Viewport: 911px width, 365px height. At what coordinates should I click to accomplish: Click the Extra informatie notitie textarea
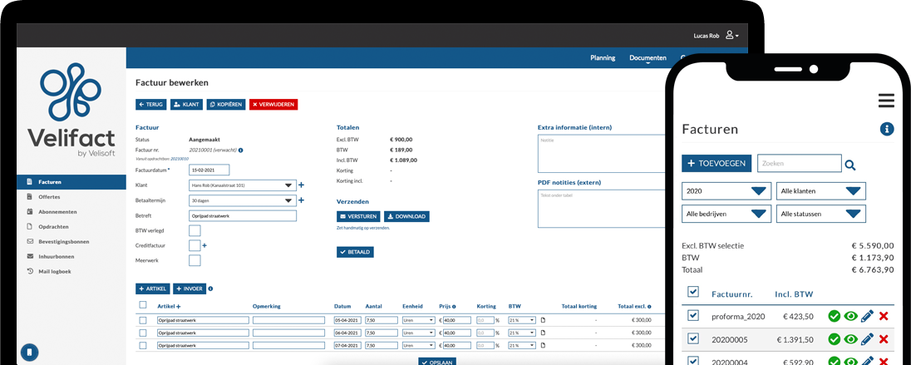(601, 154)
